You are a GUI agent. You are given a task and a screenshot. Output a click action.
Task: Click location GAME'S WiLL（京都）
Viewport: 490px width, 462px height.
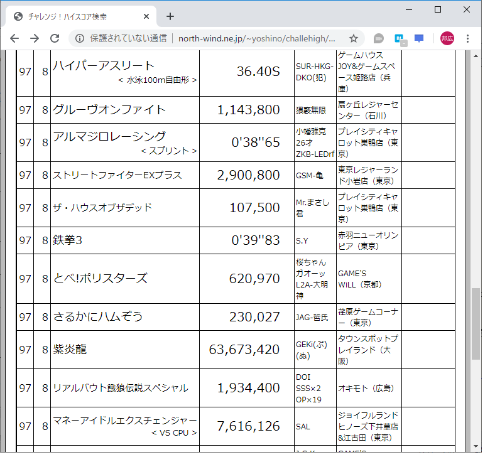360,279
